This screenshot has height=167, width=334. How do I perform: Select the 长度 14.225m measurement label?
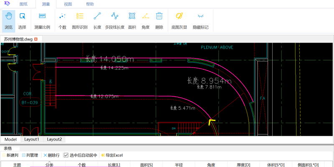tap(114, 68)
